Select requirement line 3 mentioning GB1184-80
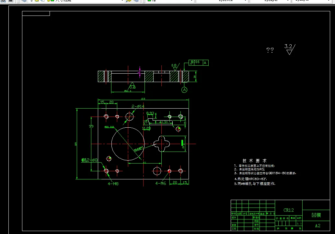Viewport: 335px width, 234px height. 265,173
